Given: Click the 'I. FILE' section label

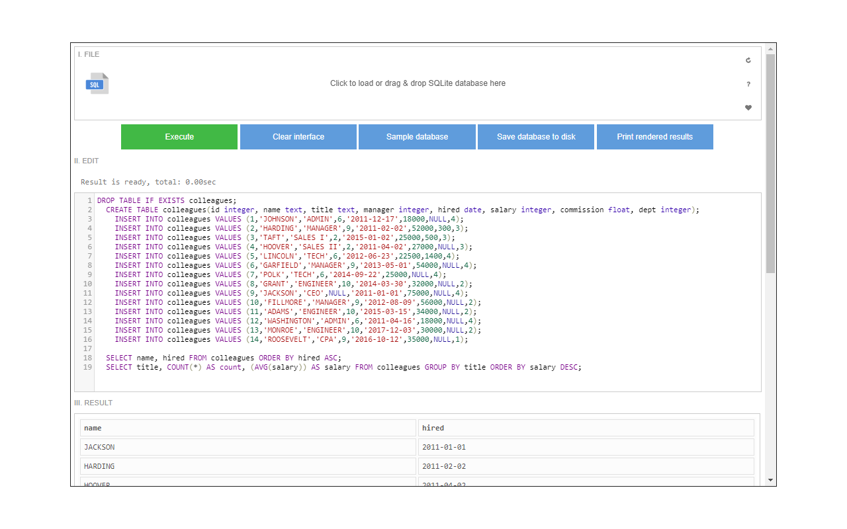Looking at the screenshot, I should click(89, 54).
